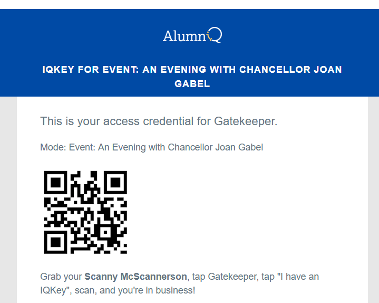The image size is (379, 303).
Task: Select the IQKey QR code image center
Action: point(85,212)
